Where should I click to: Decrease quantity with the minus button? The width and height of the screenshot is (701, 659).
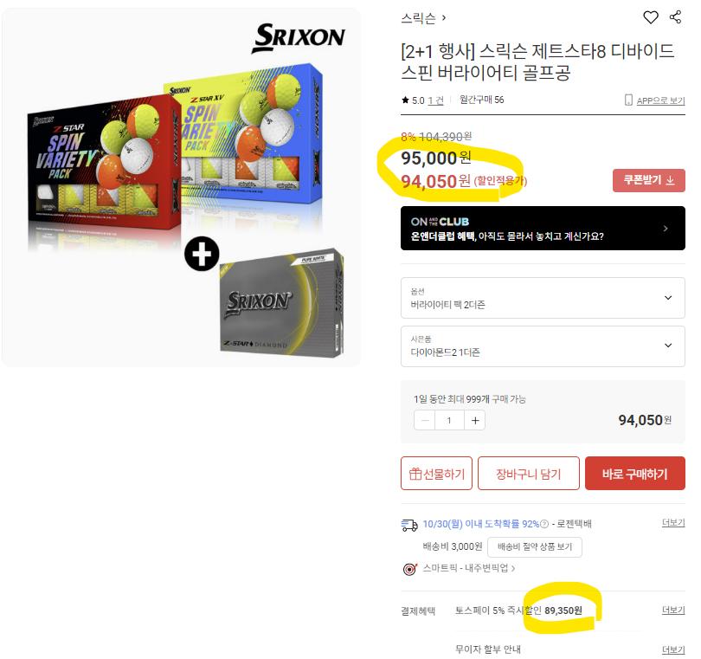click(425, 420)
